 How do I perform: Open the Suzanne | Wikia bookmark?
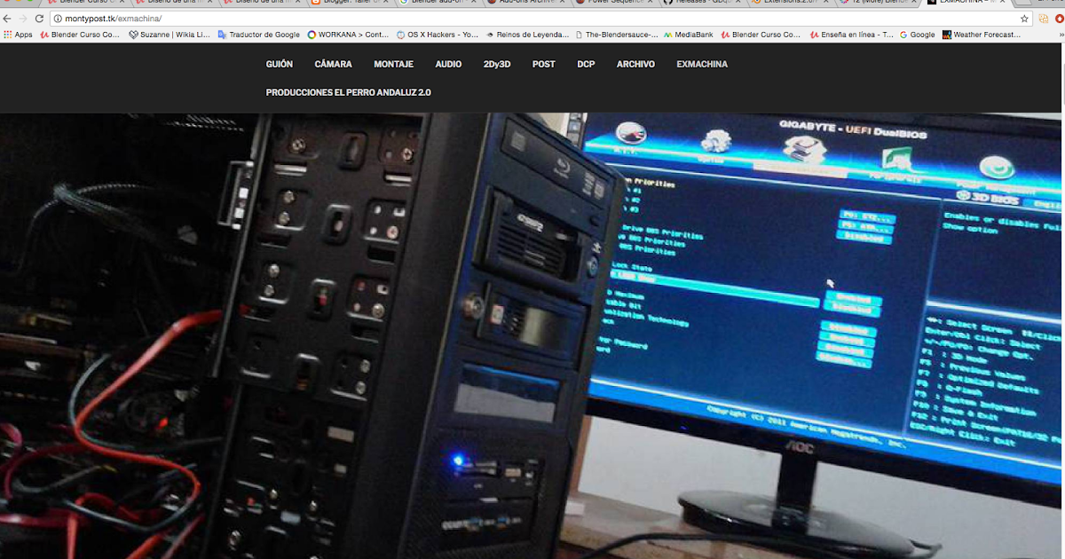[170, 35]
